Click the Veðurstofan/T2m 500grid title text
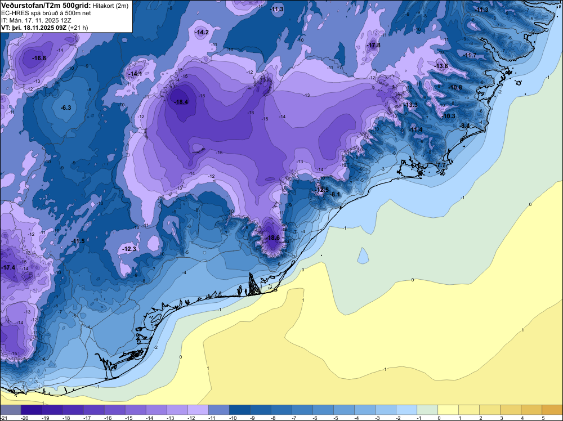This screenshot has height=421, width=563. (x=46, y=6)
